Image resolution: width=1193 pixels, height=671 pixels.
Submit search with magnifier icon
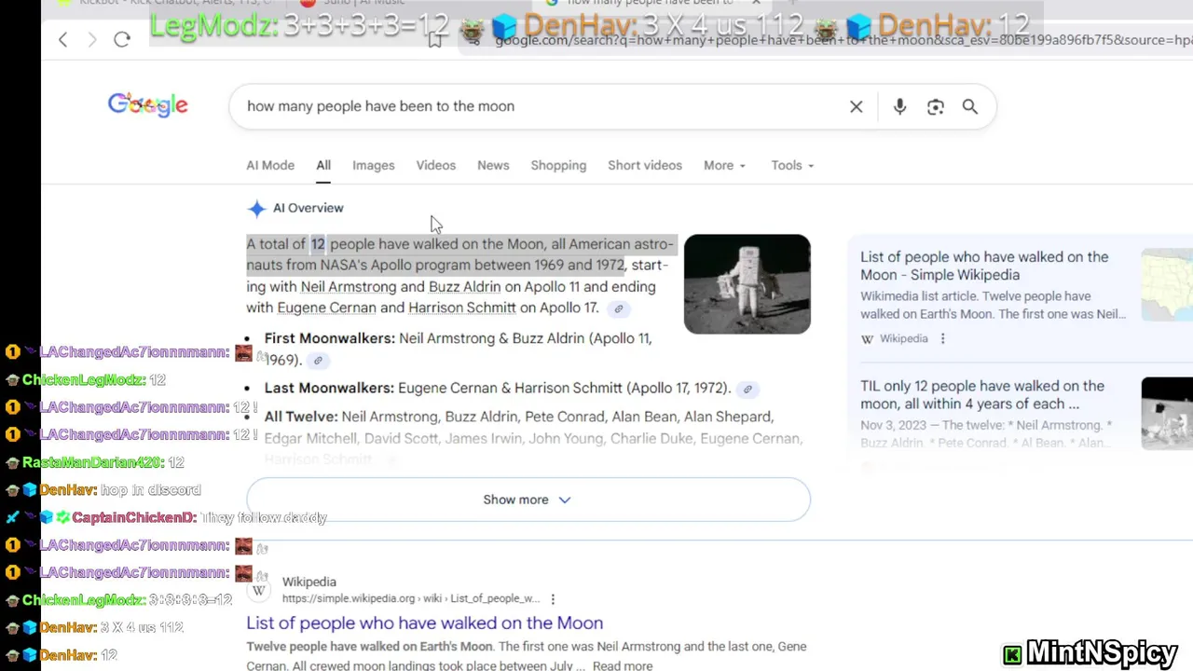coord(970,106)
